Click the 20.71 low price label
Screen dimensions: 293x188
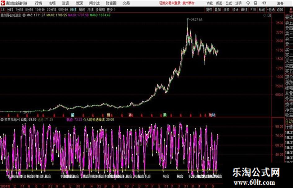27,112
